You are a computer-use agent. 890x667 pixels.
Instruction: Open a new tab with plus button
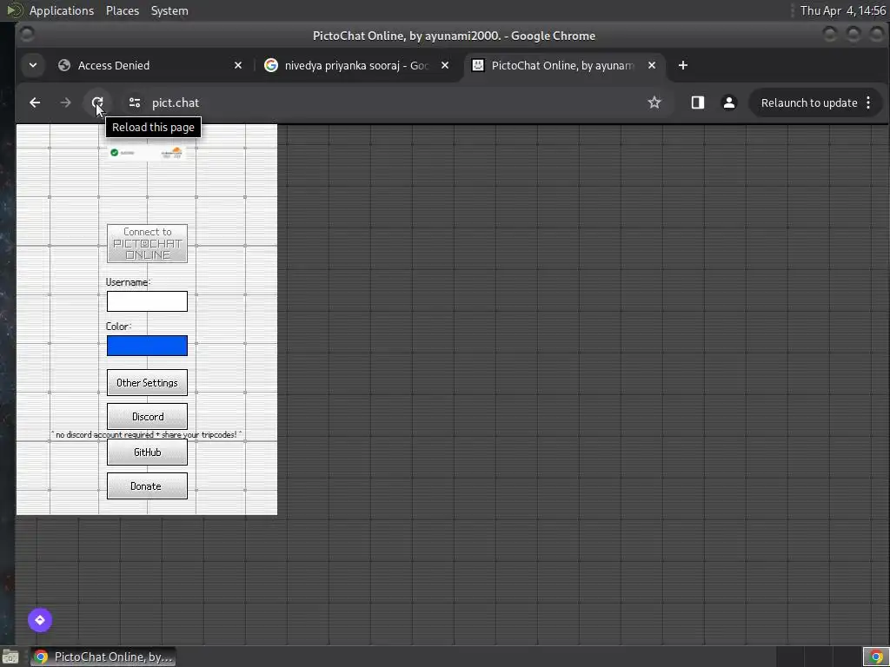(683, 65)
